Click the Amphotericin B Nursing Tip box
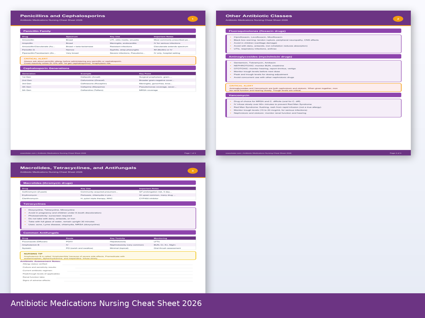This screenshot has width=425, height=318. click(108, 255)
